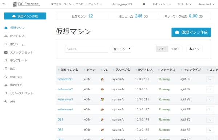Viewport: 218px width, 140px height.
Task: Click the ネットワーク転送 0.00 GB summary
Action: [183, 16]
